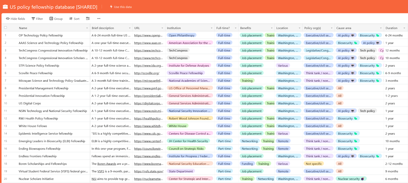408x183 pixels.
Task: Open the row height icon
Action: pyautogui.click(x=88, y=19)
